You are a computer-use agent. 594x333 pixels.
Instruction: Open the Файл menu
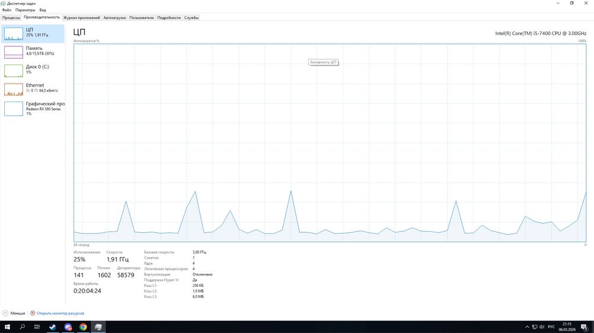pos(7,10)
